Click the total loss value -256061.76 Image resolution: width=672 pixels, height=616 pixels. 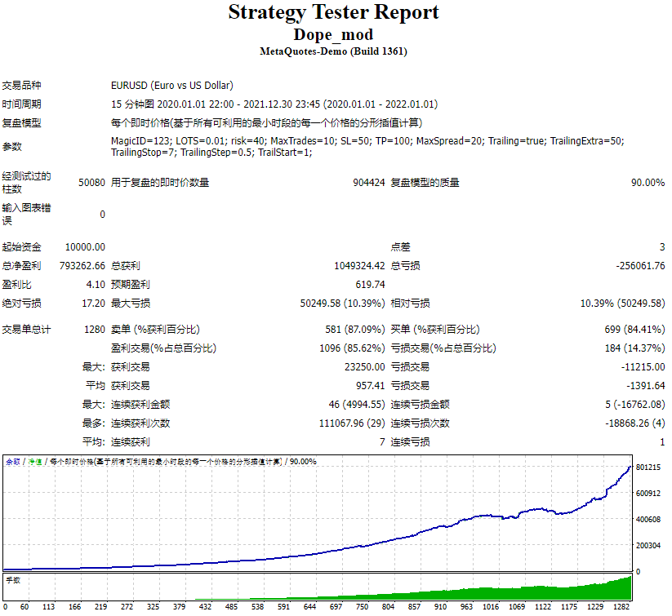pyautogui.click(x=642, y=265)
